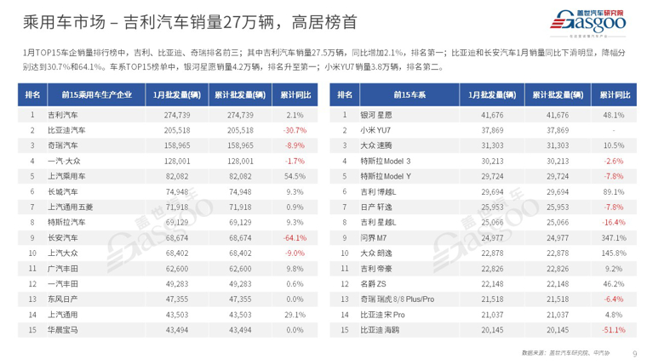Select the 长安汽车 row name

click(x=63, y=238)
